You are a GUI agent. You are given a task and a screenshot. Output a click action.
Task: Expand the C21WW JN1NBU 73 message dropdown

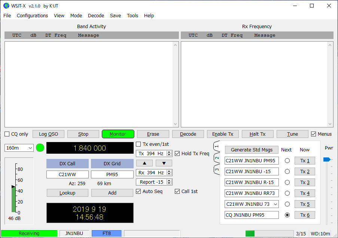[x=275, y=204]
